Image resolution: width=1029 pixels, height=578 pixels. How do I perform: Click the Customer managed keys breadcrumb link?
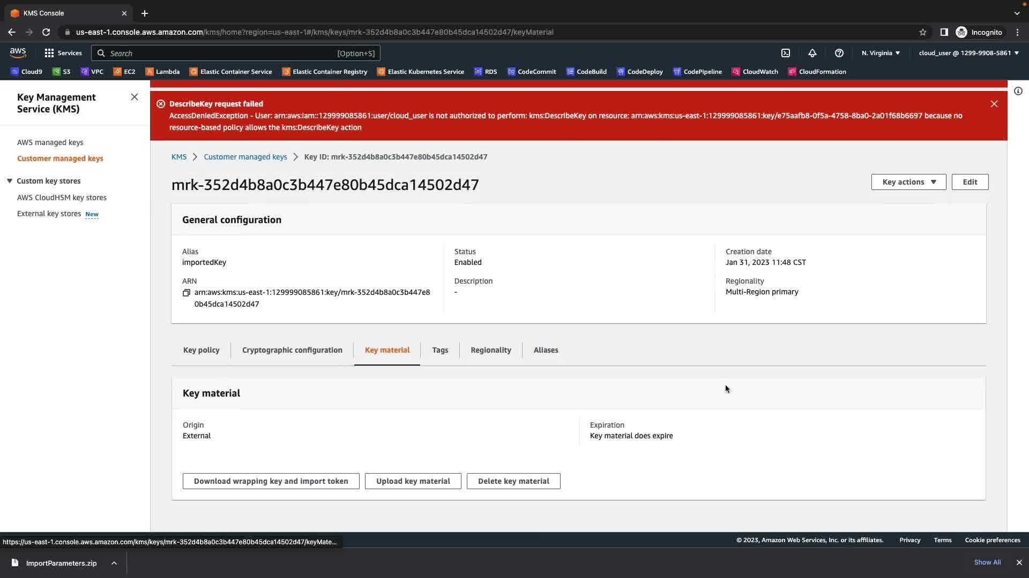click(245, 157)
